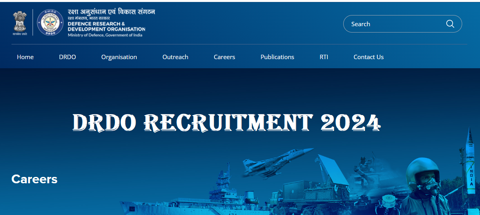This screenshot has width=480, height=215.
Task: Click the Government of India emblem
Action: 19,23
